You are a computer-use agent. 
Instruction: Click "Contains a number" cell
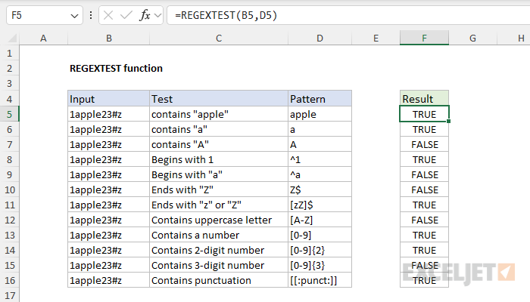(219, 235)
